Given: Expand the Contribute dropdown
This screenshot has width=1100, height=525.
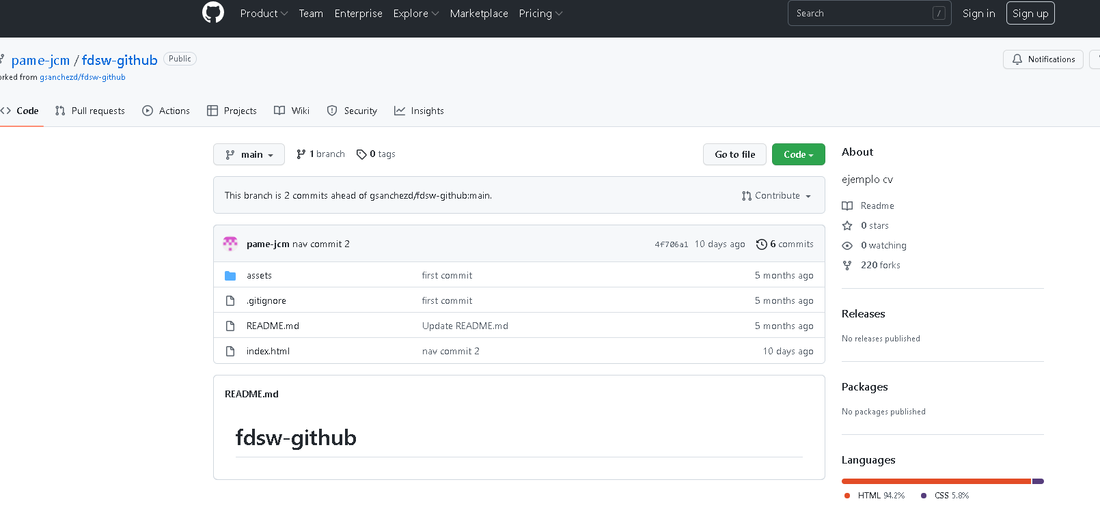Looking at the screenshot, I should 776,196.
